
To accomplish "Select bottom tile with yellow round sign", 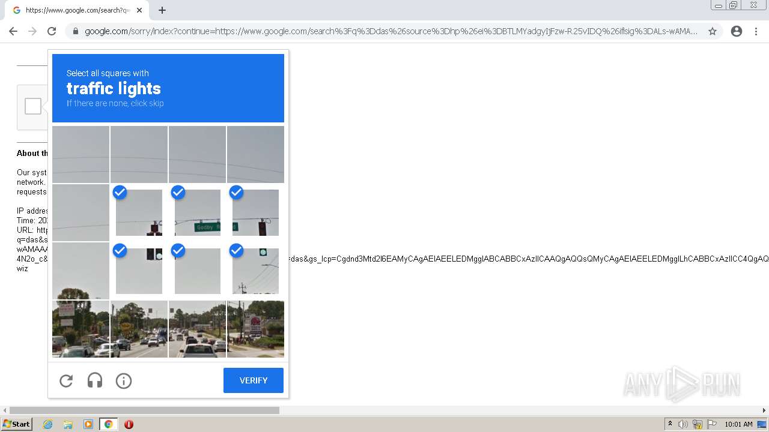I will pos(139,329).
